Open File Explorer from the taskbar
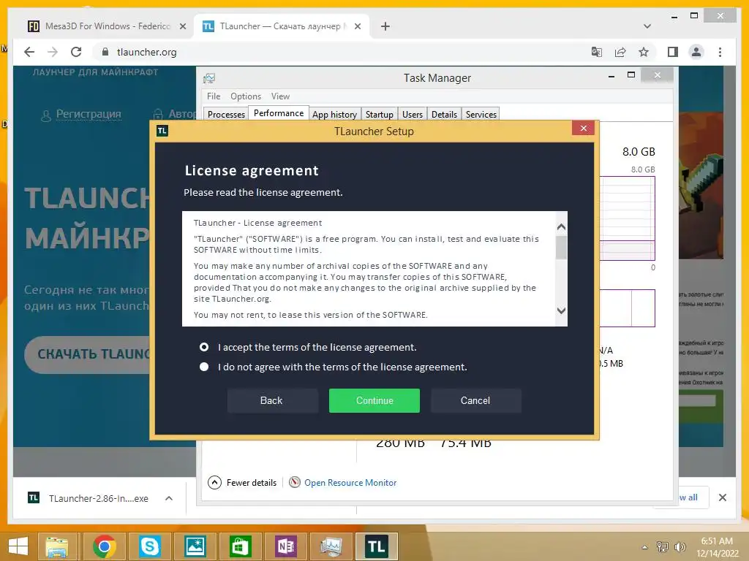 coord(57,546)
